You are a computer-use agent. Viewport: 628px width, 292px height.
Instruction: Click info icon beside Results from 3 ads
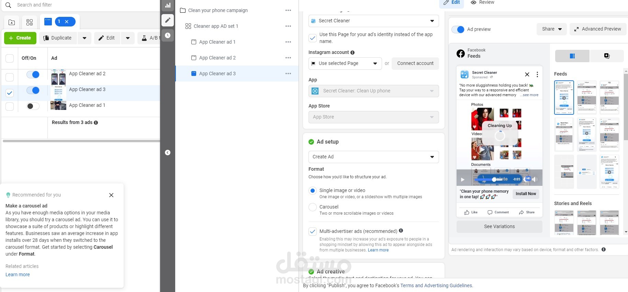[96, 123]
